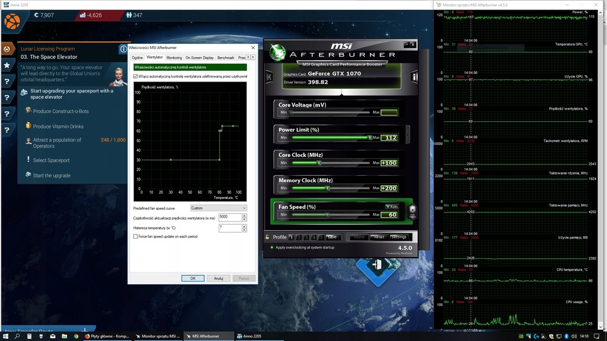Click the Operators population objective icon

click(x=28, y=141)
